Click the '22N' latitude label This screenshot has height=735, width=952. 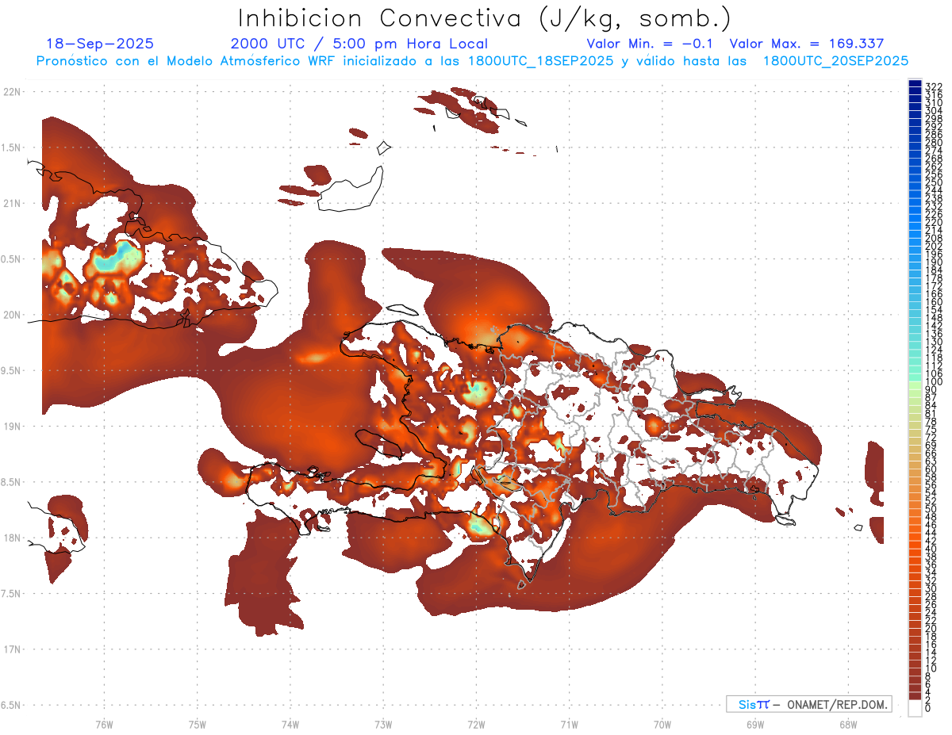11,92
